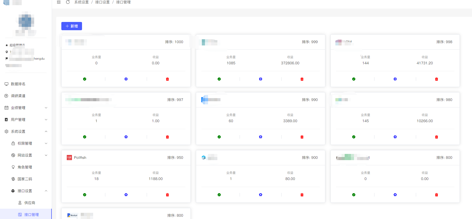Image resolution: width=472 pixels, height=219 pixels.
Task: Open settings gear on sort 990 card
Action: [x=261, y=137]
